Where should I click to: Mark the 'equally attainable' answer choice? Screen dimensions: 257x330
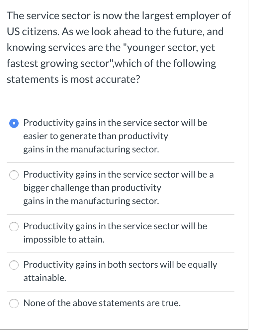[x=14, y=265]
